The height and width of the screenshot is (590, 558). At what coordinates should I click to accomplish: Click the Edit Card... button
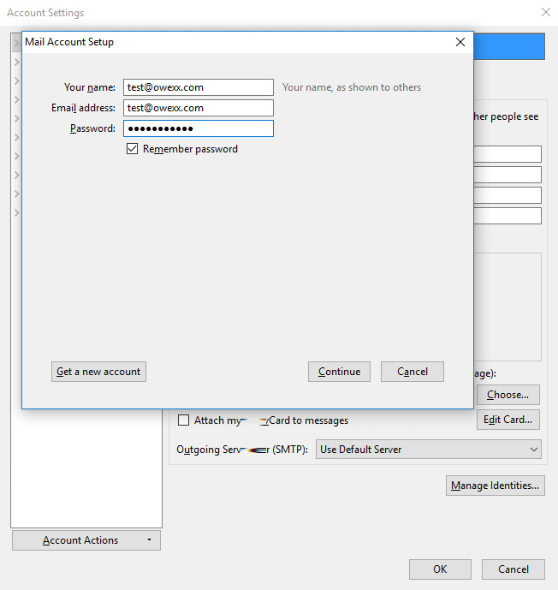click(508, 420)
